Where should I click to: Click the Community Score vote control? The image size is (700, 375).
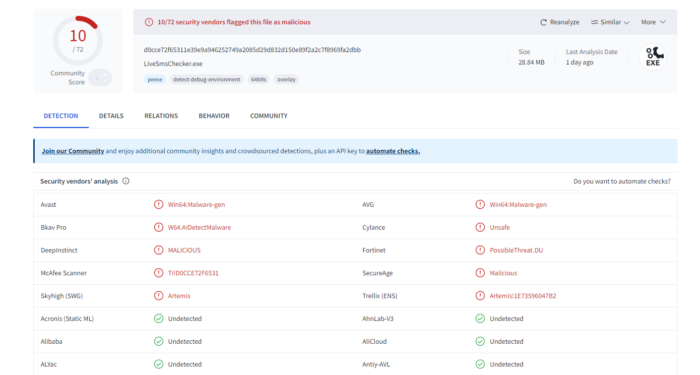(101, 78)
